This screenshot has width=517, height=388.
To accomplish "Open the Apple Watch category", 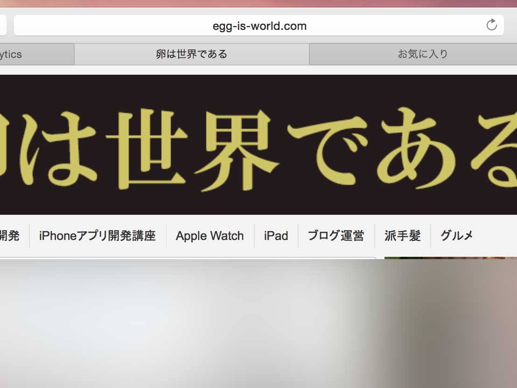I will tap(210, 236).
